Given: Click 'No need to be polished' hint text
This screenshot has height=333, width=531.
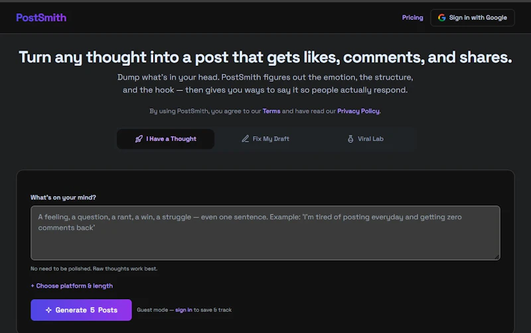Looking at the screenshot, I should coord(94,269).
